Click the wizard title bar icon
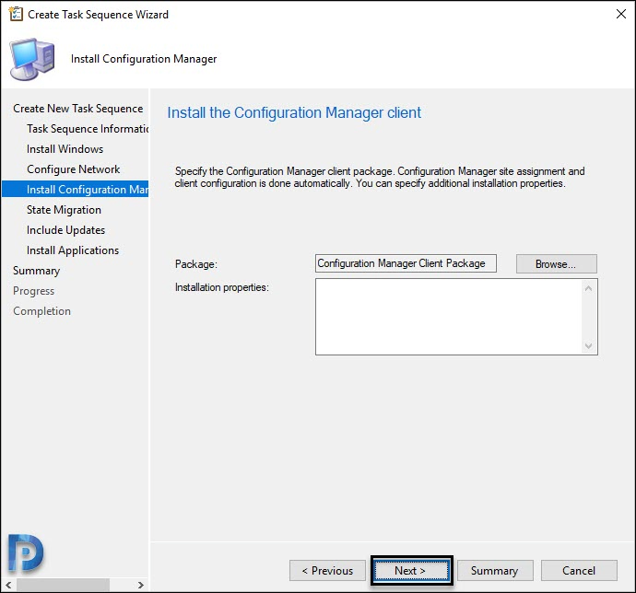Image resolution: width=636 pixels, height=593 pixels. tap(16, 14)
